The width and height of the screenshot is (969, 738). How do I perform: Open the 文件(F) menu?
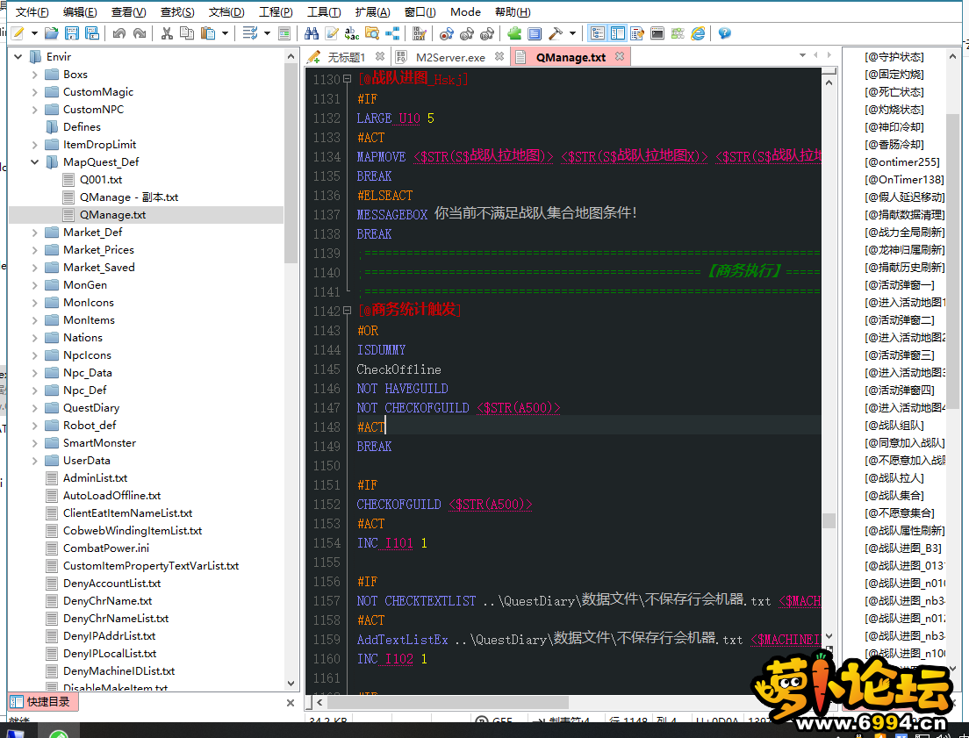coord(32,11)
